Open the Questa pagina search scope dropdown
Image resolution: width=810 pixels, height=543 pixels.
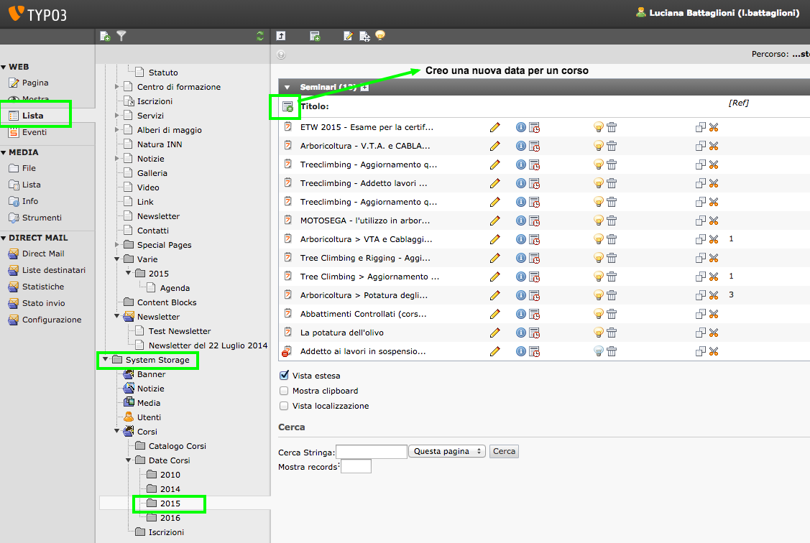(x=447, y=451)
